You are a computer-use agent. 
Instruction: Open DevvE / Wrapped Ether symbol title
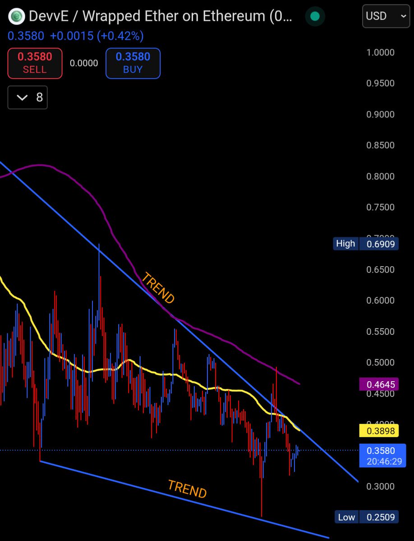point(160,16)
